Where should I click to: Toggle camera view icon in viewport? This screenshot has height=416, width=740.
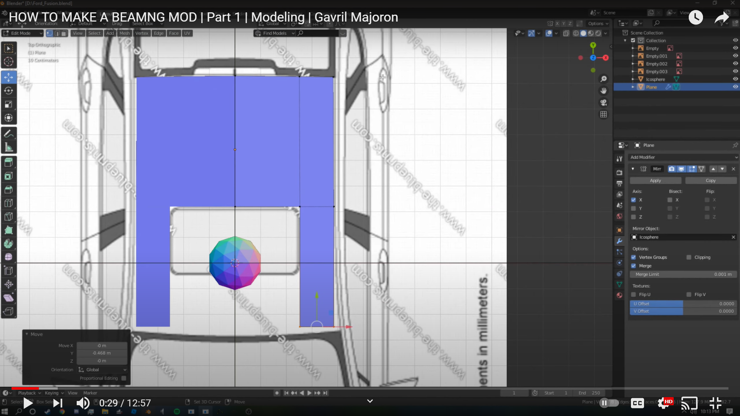604,103
